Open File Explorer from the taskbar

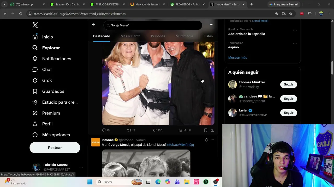point(187,182)
